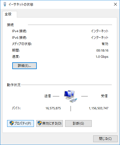Click the network computers activity icon
This screenshot has width=120, height=145.
click(x=70, y=96)
